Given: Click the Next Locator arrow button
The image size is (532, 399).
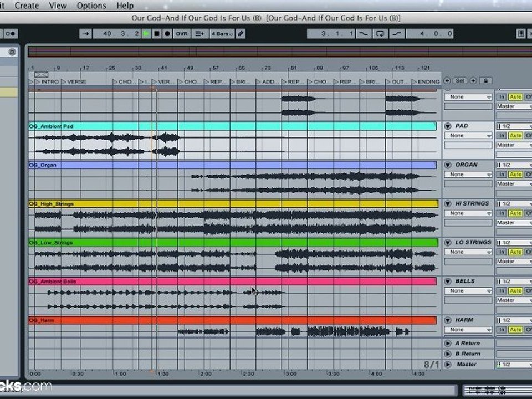Looking at the screenshot, I should pos(473,81).
